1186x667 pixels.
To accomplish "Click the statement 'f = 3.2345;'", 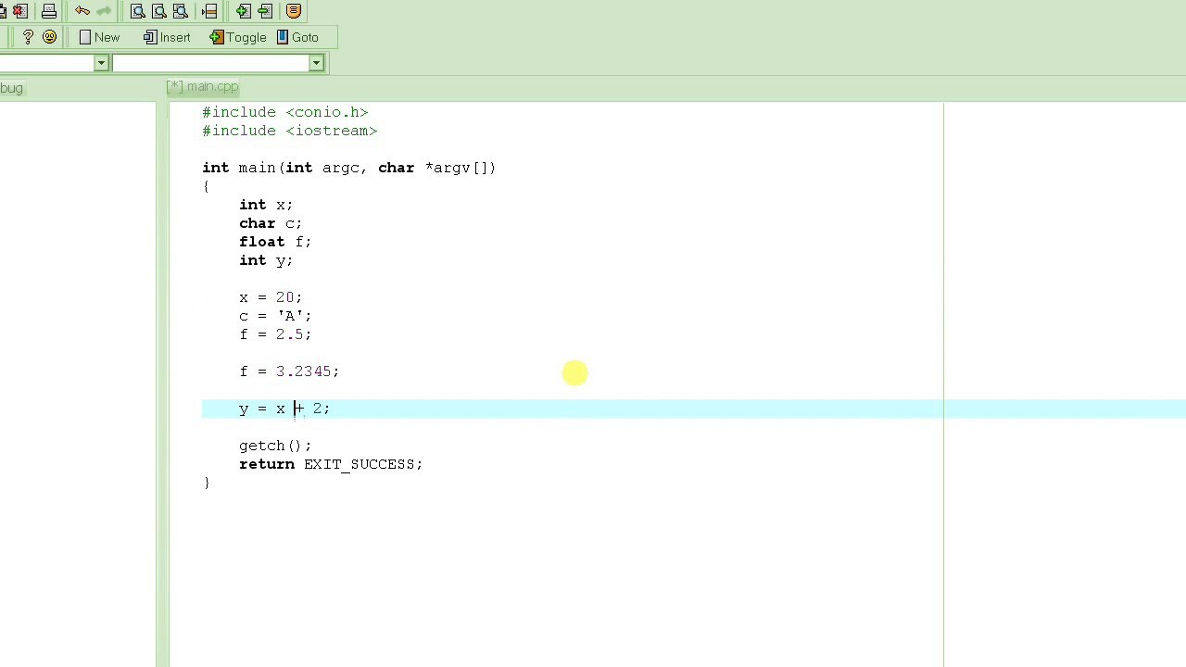I will pyautogui.click(x=289, y=371).
